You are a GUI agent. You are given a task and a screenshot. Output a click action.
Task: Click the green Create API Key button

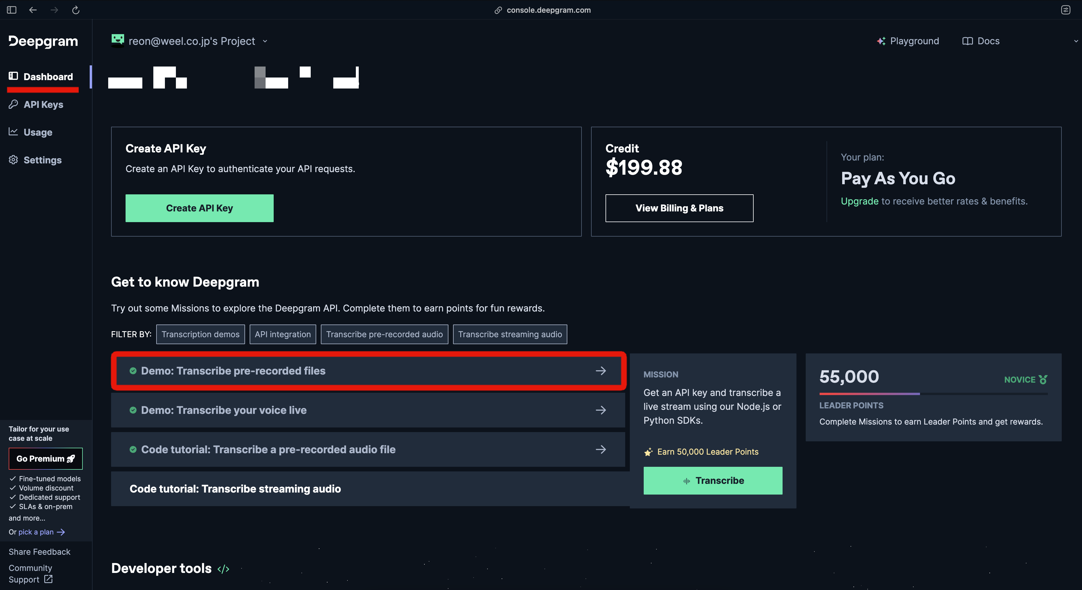coord(200,208)
